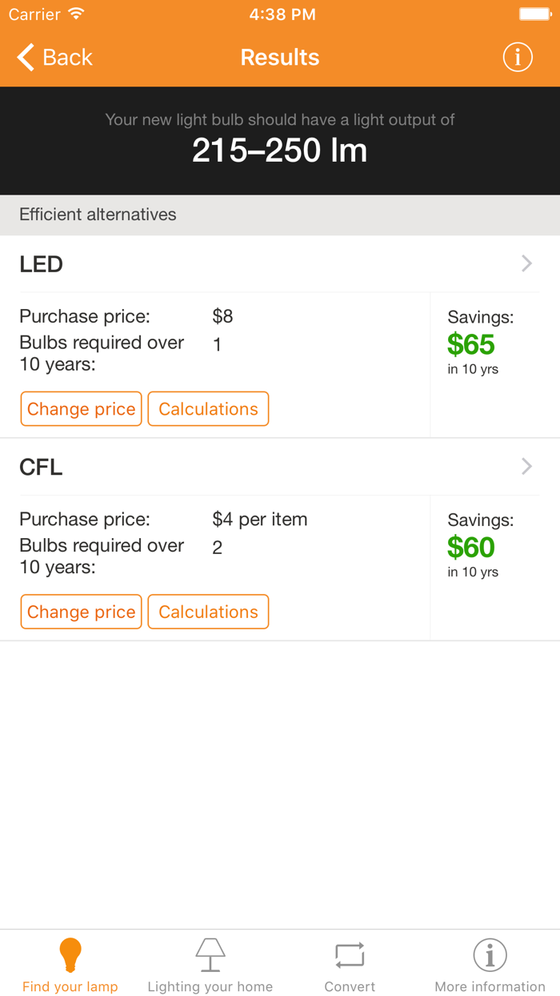Screen dimensions: 560x996
Task: Change the LED purchase price
Action: (x=81, y=408)
